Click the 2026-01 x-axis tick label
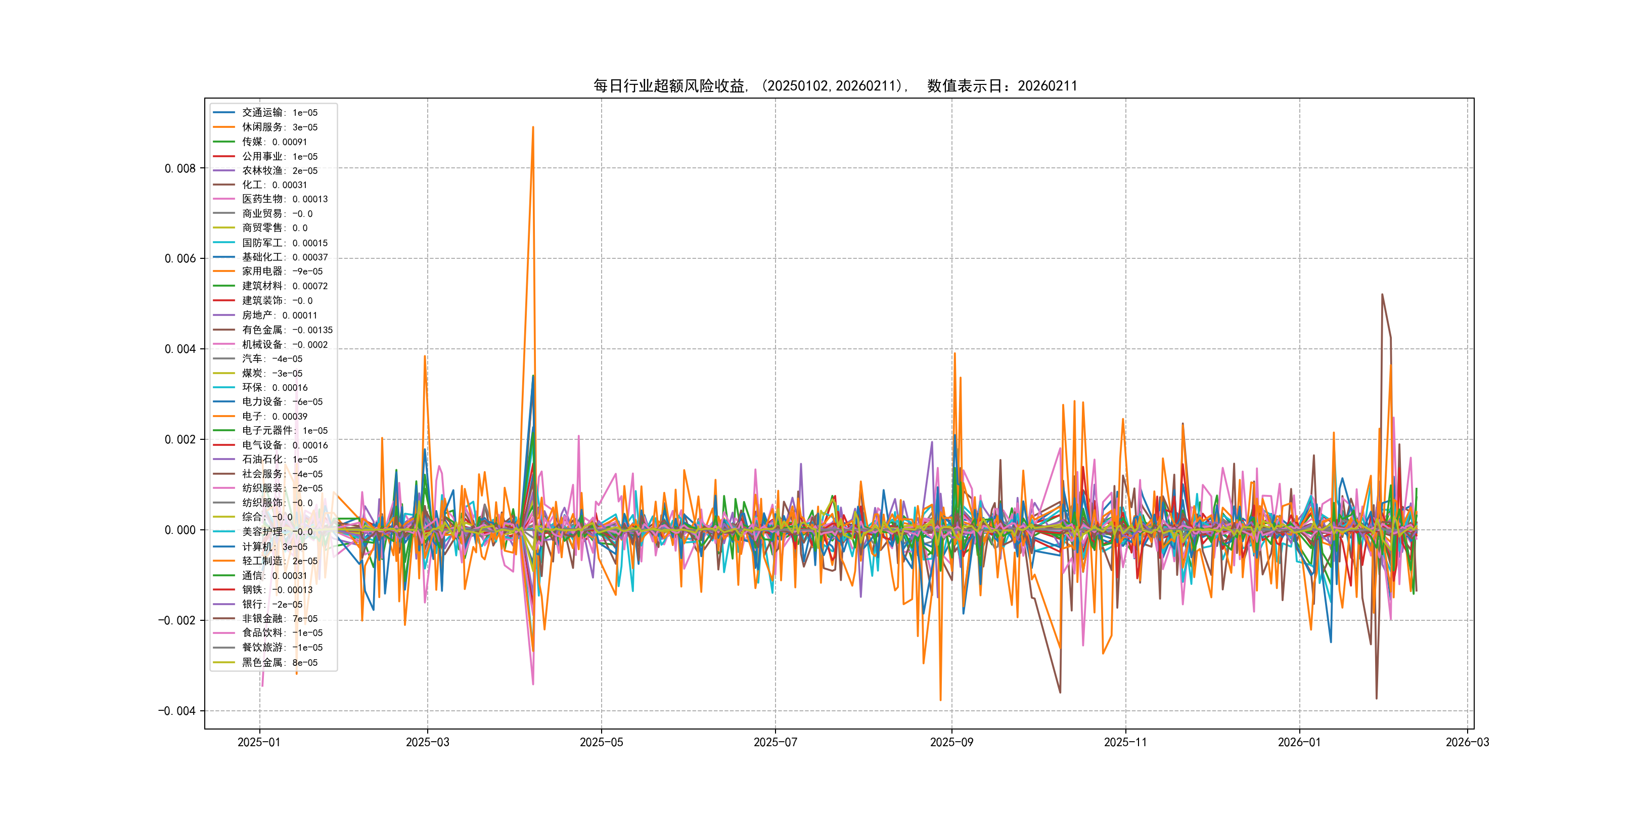The height and width of the screenshot is (819, 1638). (x=1299, y=743)
